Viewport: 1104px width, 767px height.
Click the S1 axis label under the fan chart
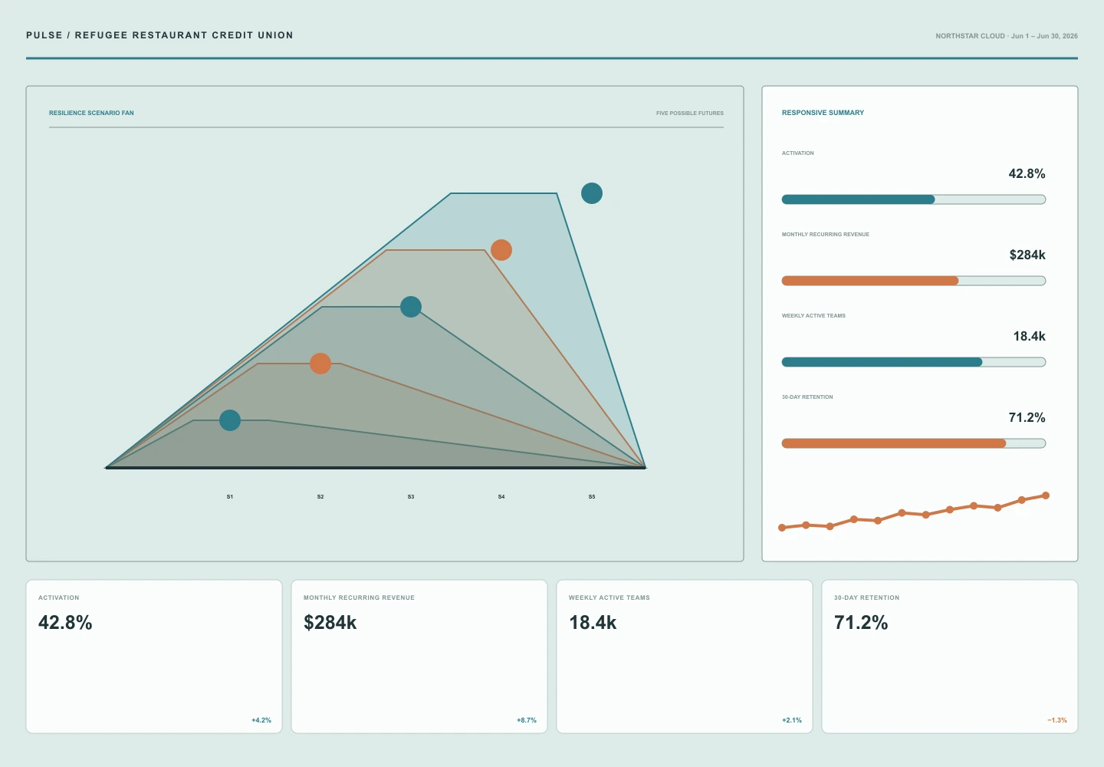[230, 497]
